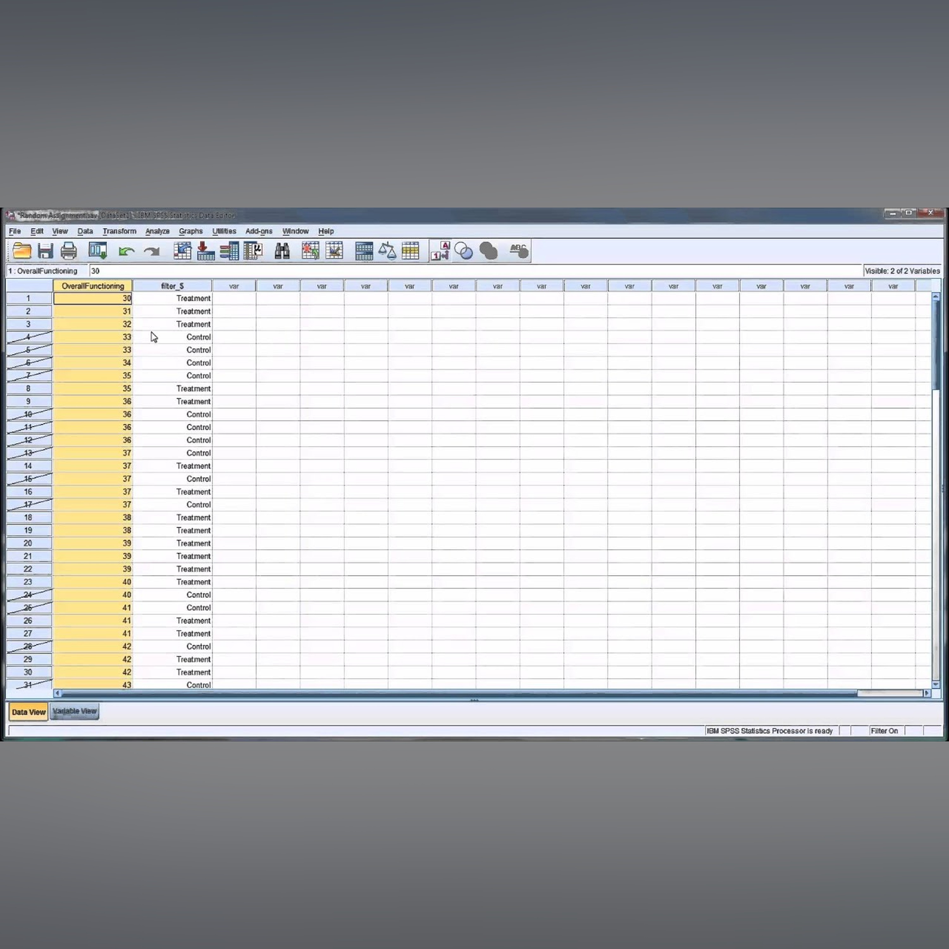Click the Select cases icon
The width and height of the screenshot is (949, 949).
410,251
